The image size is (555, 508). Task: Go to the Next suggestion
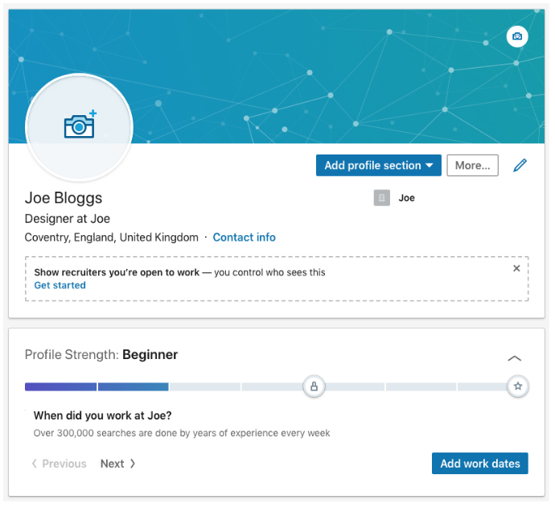coord(117,464)
